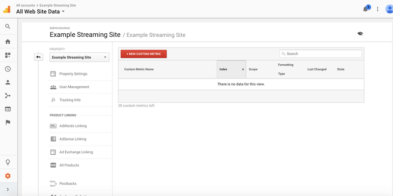Screen dimensions: 393x196
Task: Sort by the Index column header
Action: (x=231, y=69)
